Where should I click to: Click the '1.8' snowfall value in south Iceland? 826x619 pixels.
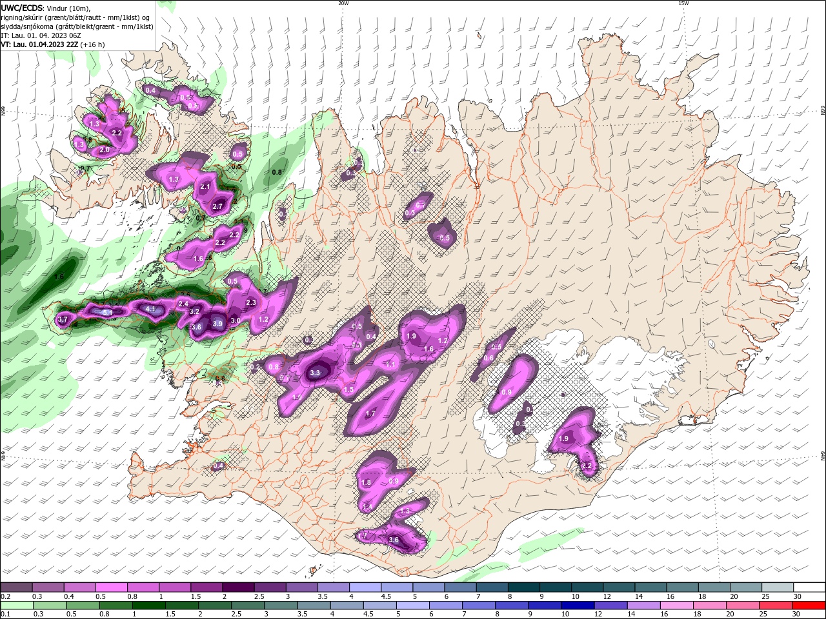[367, 482]
